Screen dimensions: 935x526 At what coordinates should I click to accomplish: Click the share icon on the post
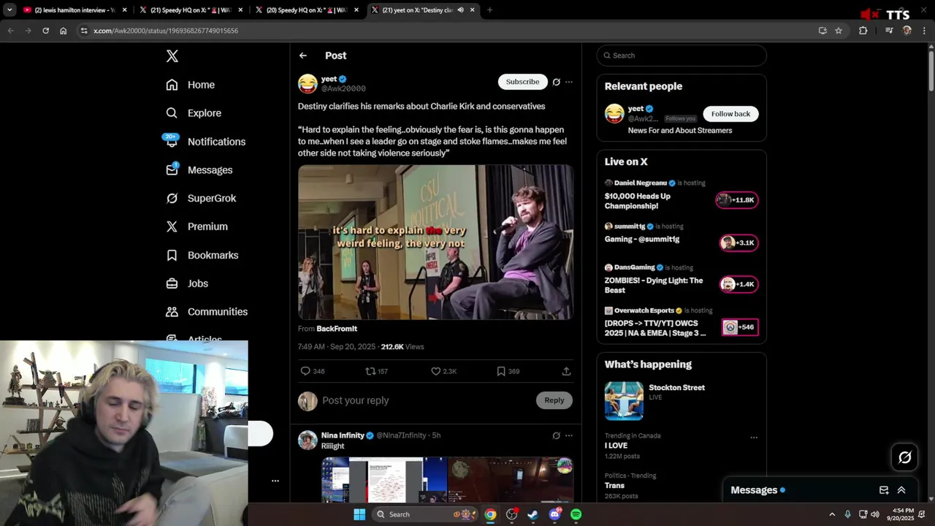(x=566, y=371)
